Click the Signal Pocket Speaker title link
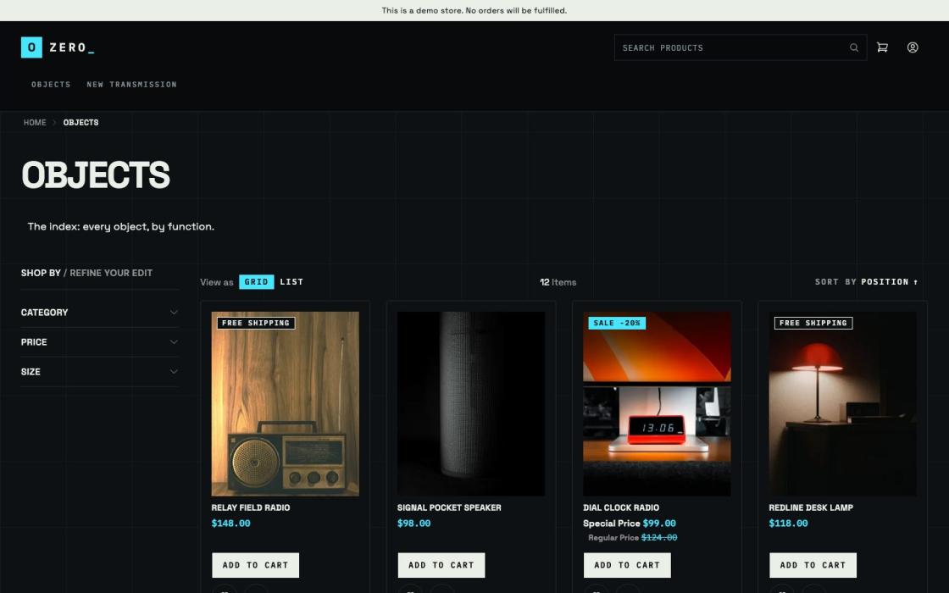 (x=449, y=507)
